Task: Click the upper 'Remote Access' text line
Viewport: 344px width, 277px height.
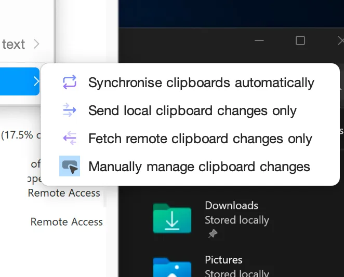Action: [64, 193]
